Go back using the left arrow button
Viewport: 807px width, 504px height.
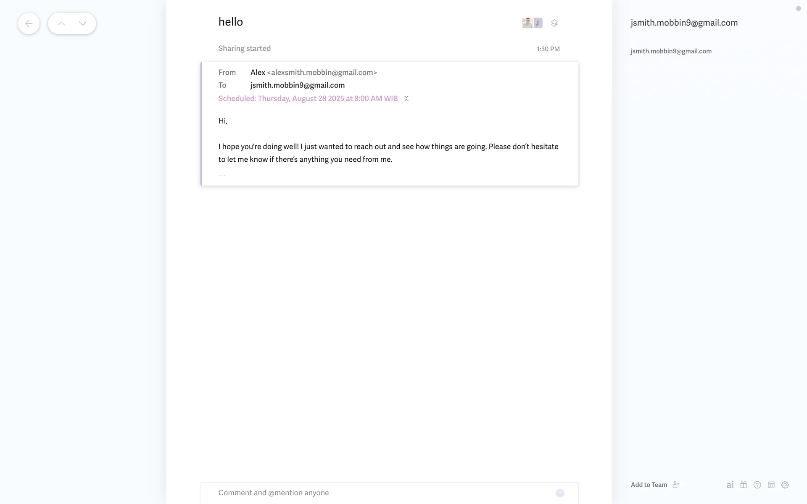[29, 24]
